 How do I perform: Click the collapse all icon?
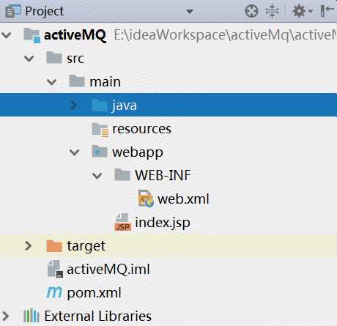(272, 11)
